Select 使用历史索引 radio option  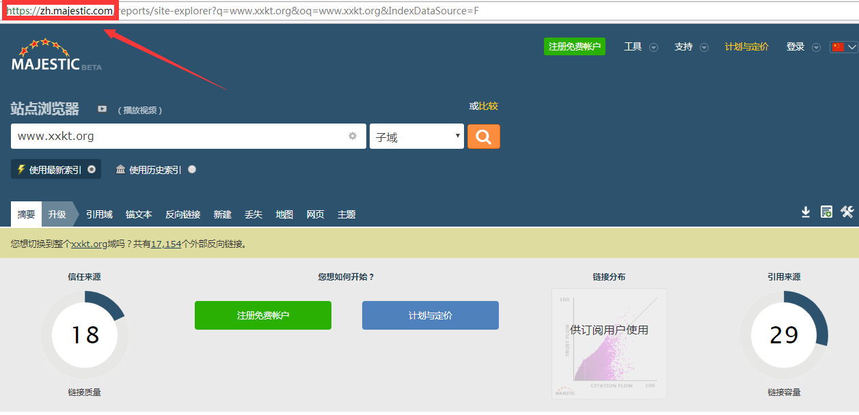(x=192, y=169)
